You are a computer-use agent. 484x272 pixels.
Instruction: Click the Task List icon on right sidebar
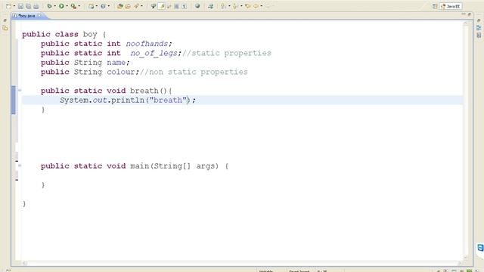coord(479,36)
